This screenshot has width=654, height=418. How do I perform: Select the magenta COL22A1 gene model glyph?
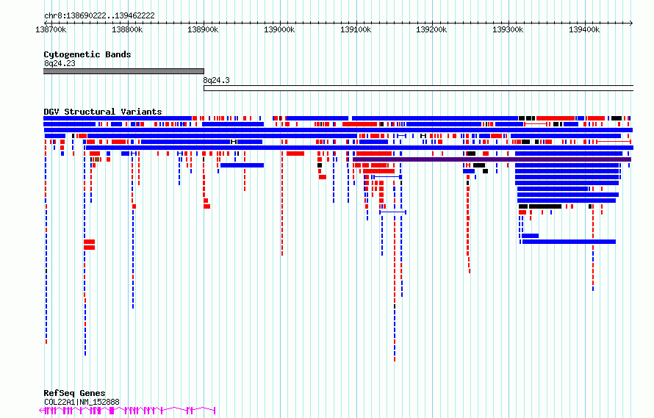127,411
